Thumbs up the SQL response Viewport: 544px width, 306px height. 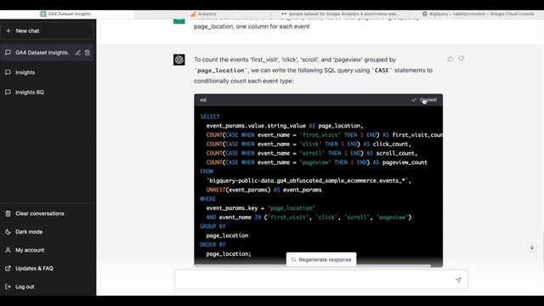point(450,59)
